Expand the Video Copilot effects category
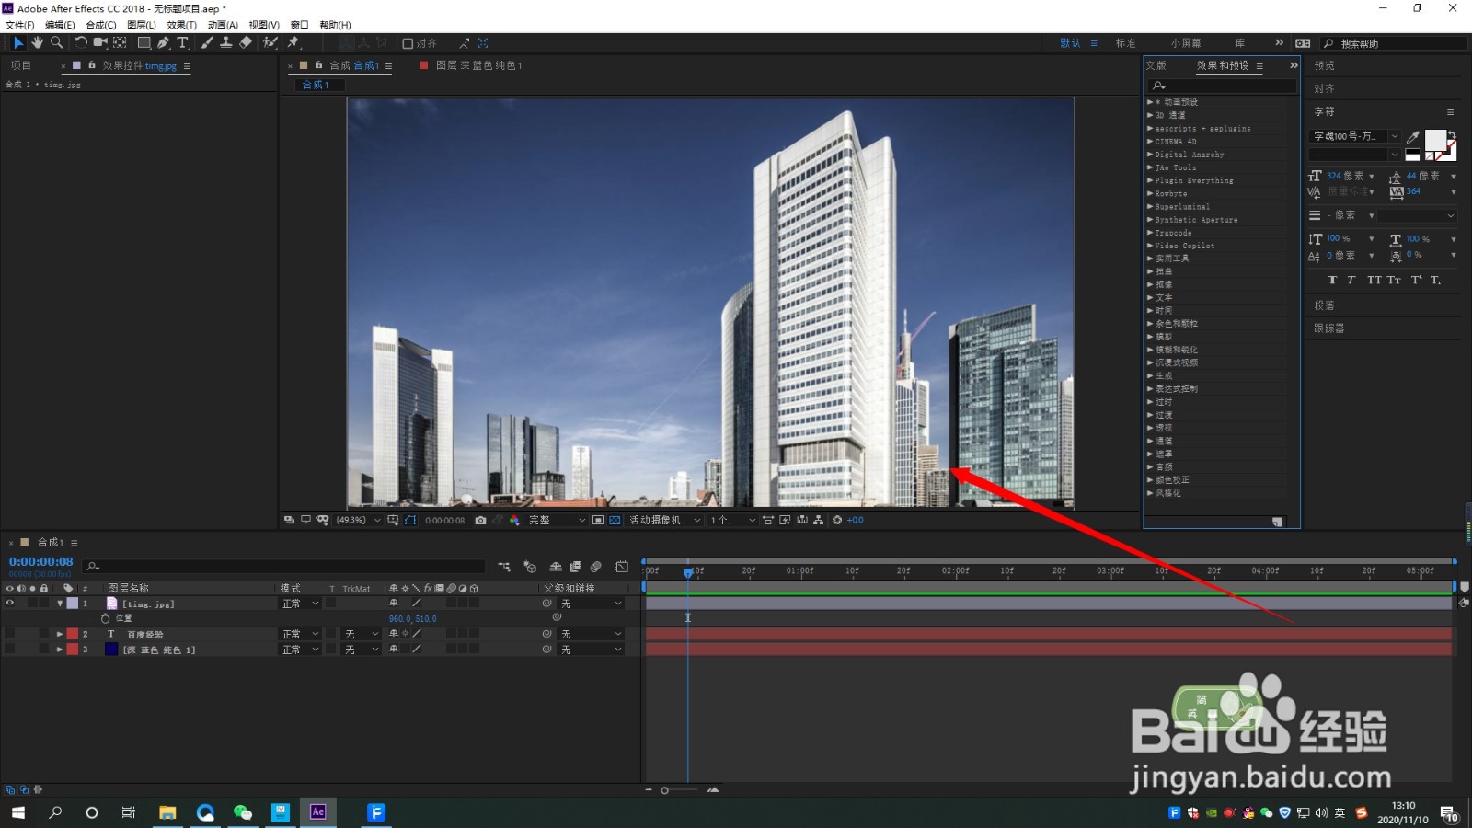This screenshot has width=1472, height=828. pos(1150,246)
